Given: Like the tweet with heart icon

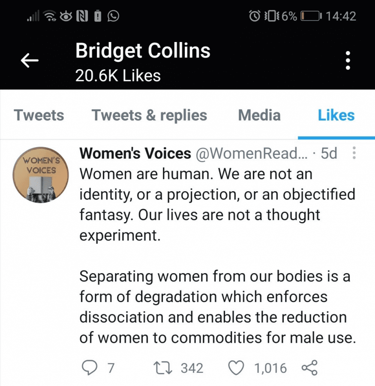Looking at the screenshot, I should (236, 368).
